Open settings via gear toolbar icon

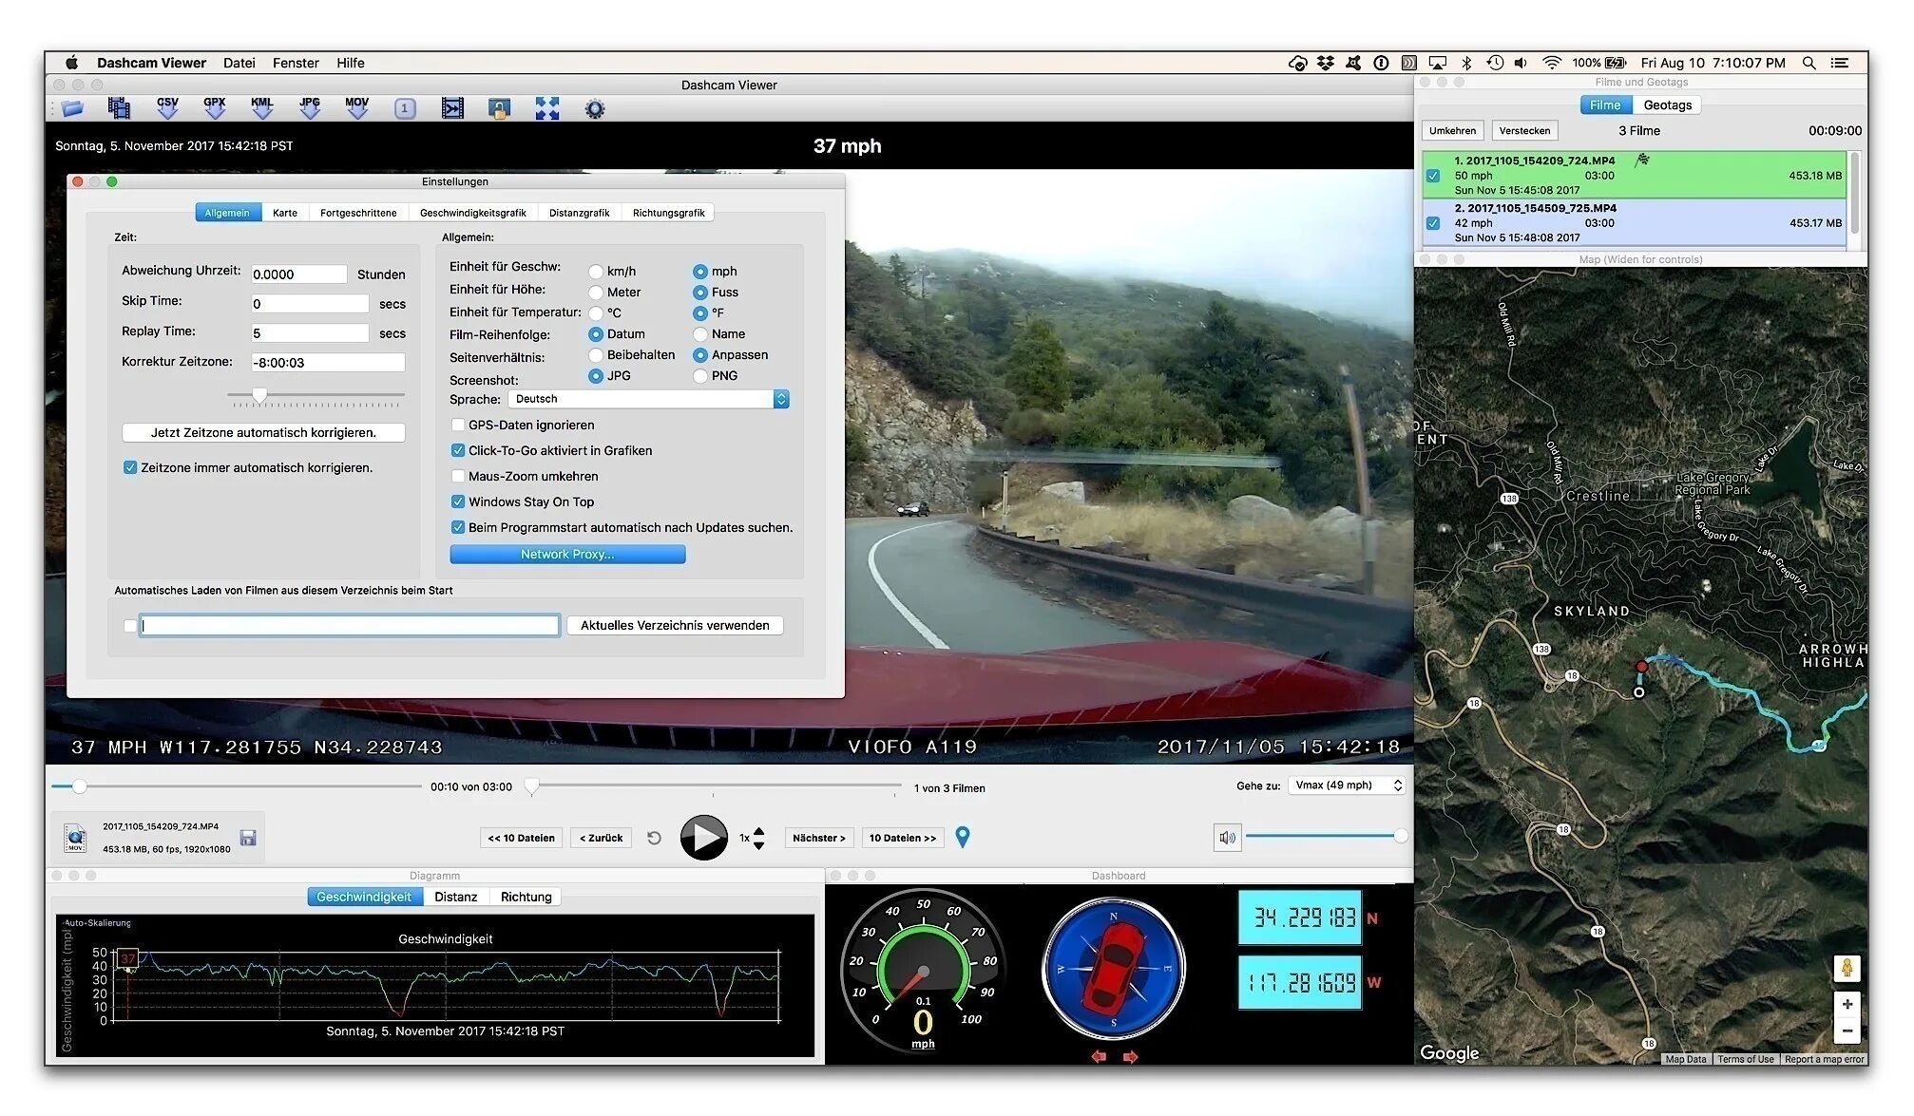595,109
